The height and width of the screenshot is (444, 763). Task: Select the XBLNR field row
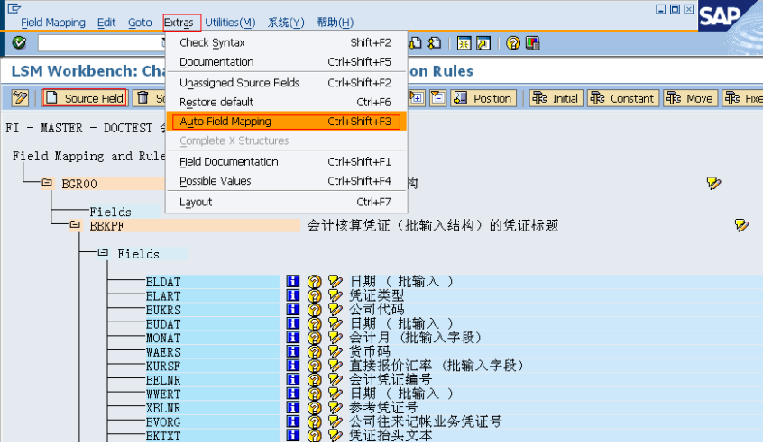212,408
